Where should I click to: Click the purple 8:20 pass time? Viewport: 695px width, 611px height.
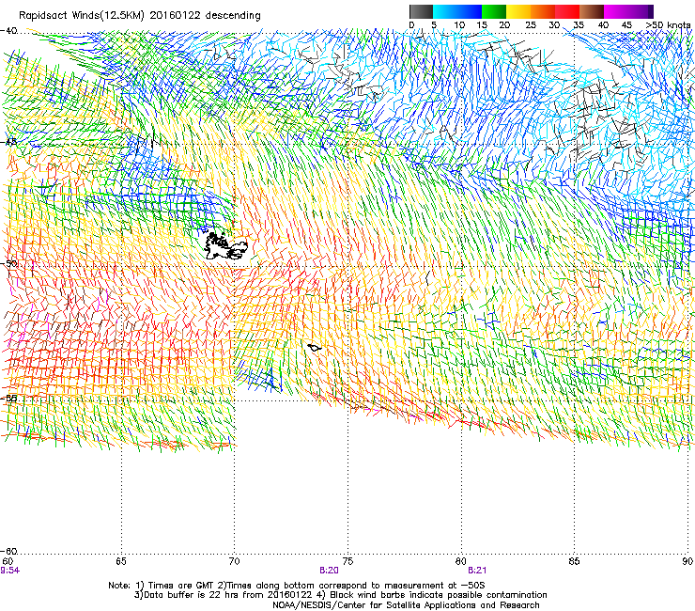(x=329, y=571)
